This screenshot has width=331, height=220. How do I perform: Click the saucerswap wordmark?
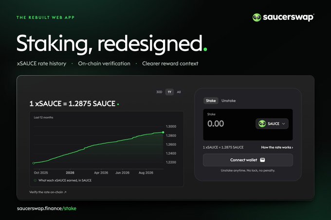click(288, 17)
